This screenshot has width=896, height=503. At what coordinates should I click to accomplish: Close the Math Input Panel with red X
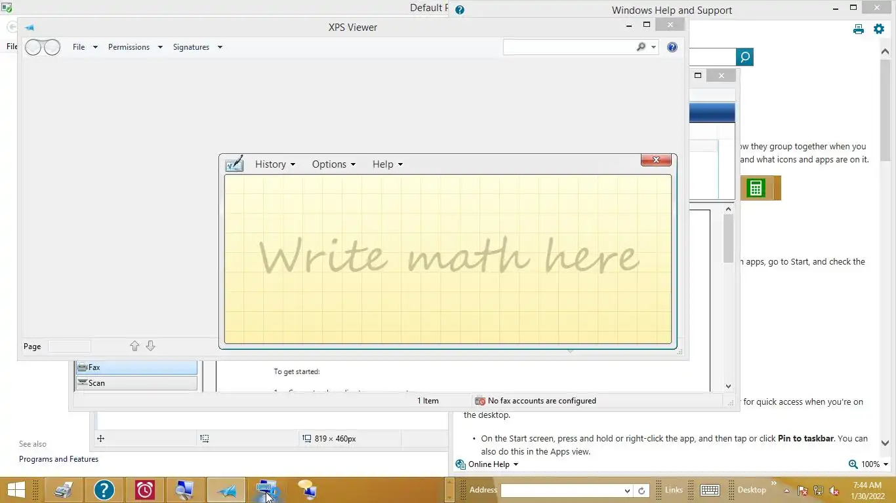click(656, 160)
